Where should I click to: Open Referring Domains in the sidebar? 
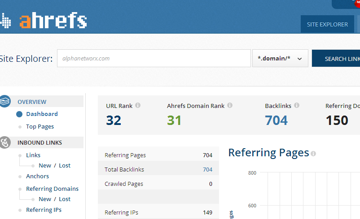[53, 189]
